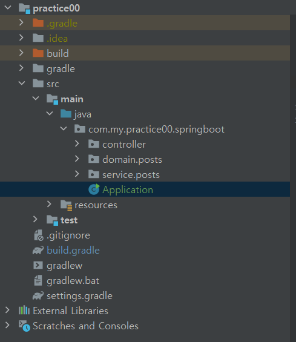
Task: Select the practice00 root label
Action: (x=56, y=8)
